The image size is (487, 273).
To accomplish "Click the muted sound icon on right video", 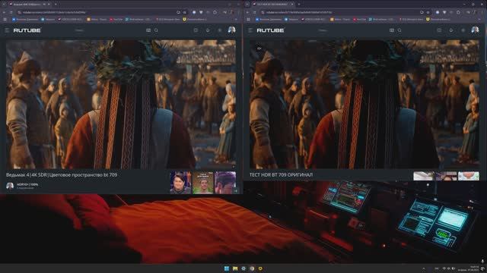I will tap(259, 49).
